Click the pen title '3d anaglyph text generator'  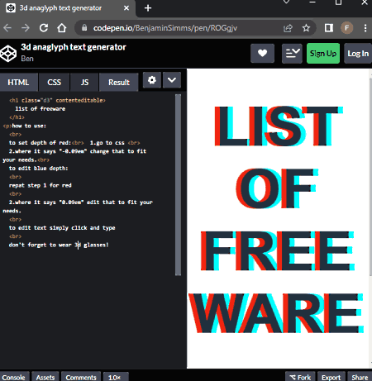click(74, 47)
